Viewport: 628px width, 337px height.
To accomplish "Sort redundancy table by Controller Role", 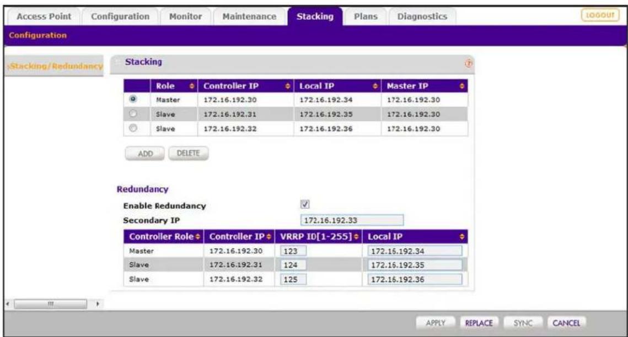I will point(198,237).
